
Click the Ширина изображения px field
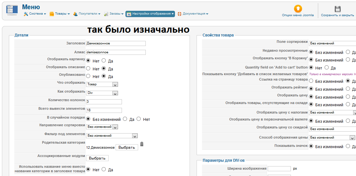tap(279, 168)
